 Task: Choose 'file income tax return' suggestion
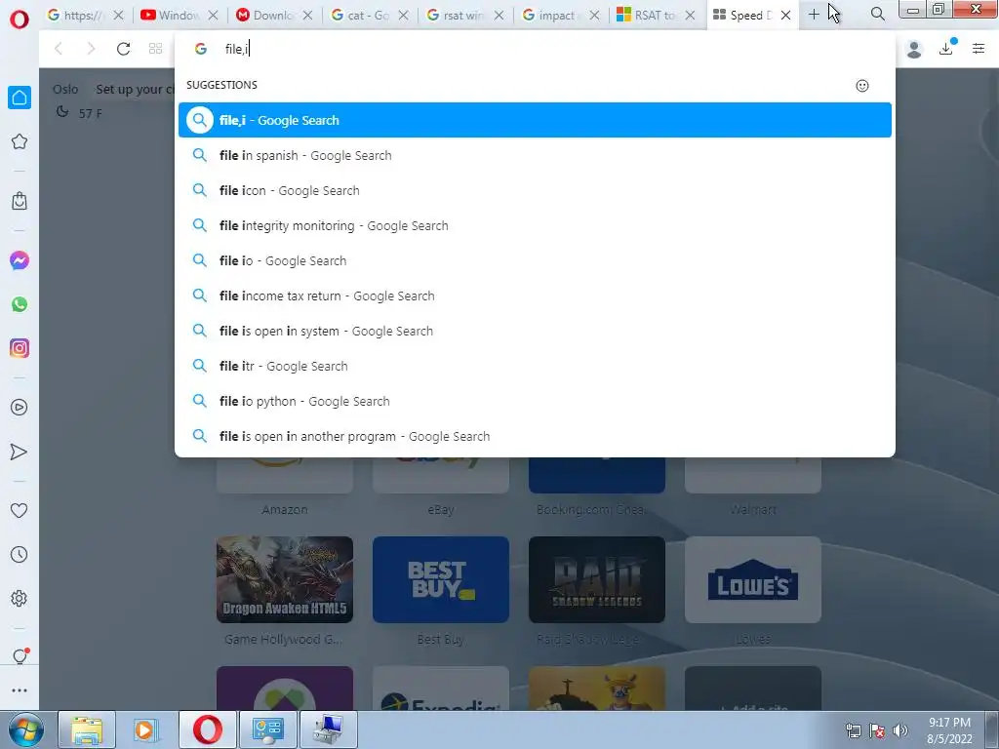(535, 296)
